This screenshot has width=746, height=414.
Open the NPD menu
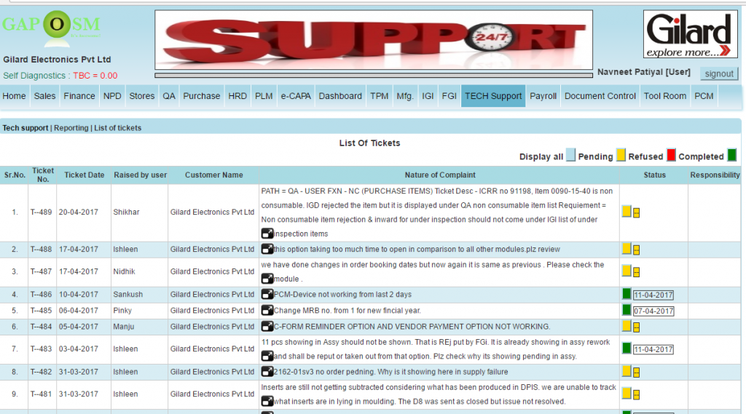coord(112,96)
